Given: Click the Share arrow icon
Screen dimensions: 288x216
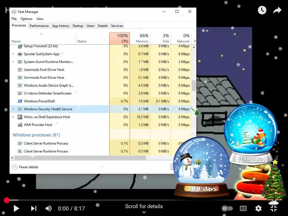Looking at the screenshot, I should (277, 10).
